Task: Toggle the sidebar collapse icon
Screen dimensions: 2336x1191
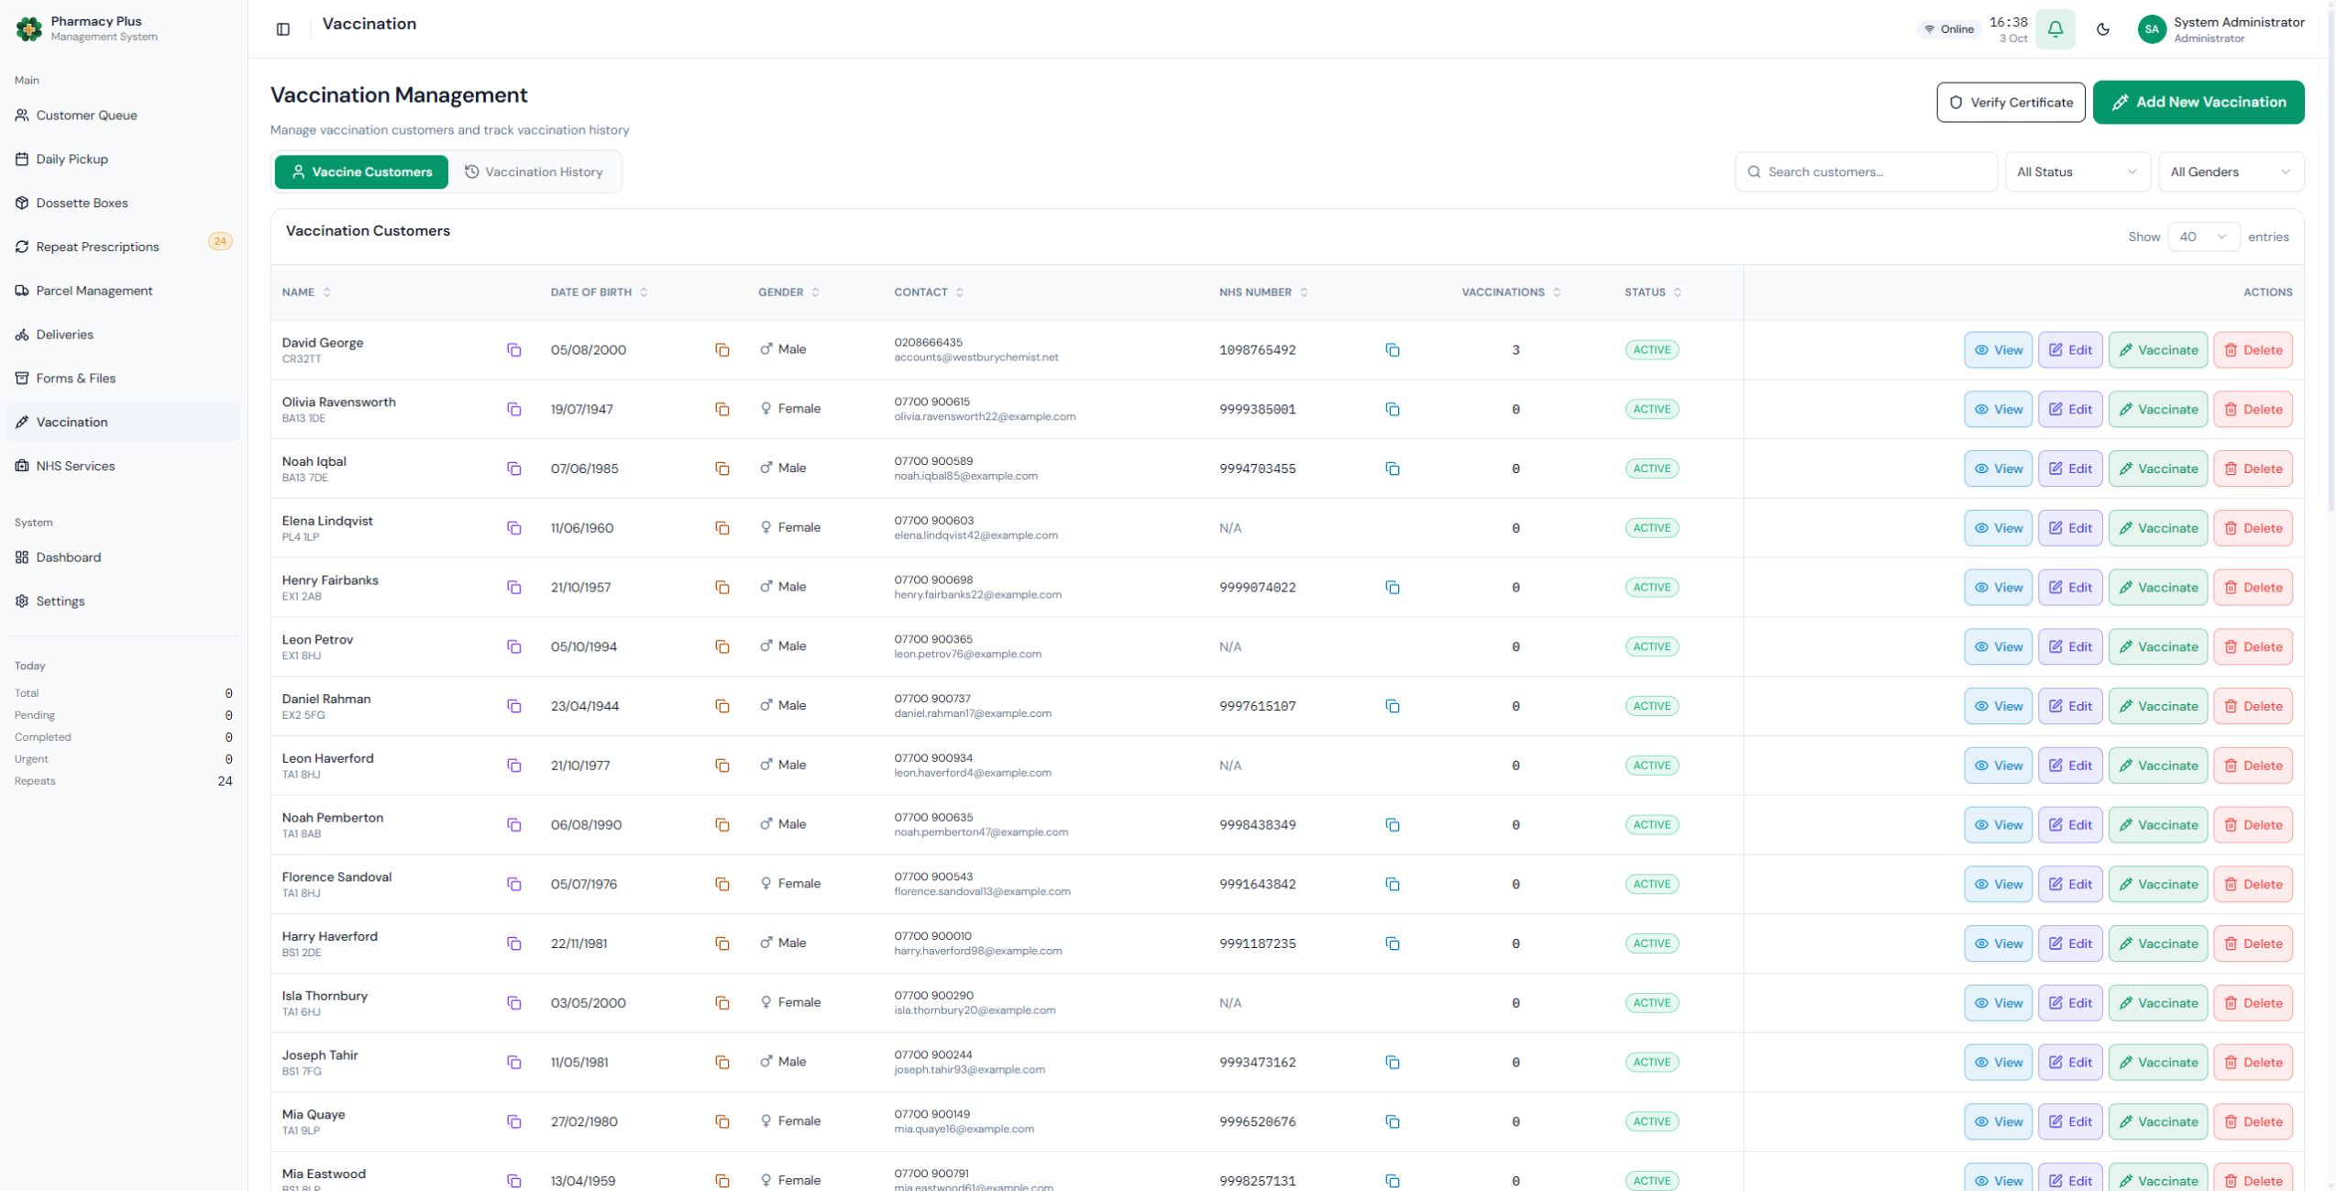Action: click(283, 29)
